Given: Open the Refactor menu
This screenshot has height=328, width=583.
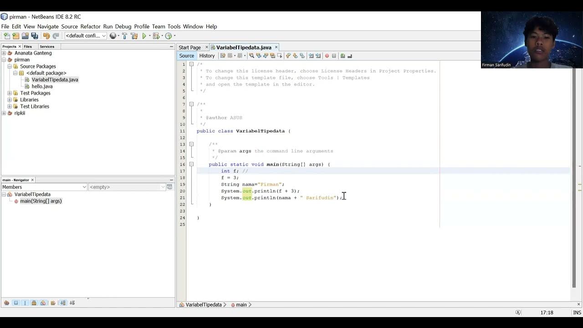Looking at the screenshot, I should 90,26.
